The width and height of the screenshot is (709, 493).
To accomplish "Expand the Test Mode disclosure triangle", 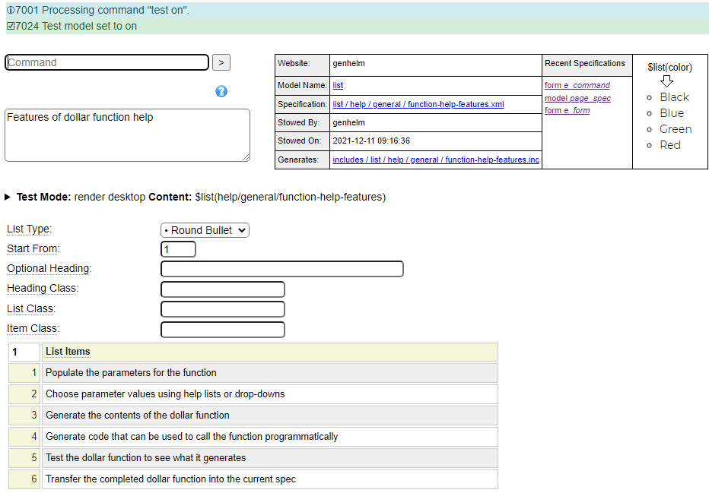I will click(x=8, y=197).
